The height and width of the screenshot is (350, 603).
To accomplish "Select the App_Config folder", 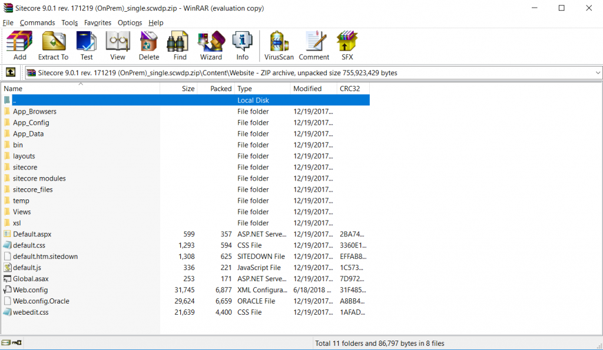I will tap(31, 122).
